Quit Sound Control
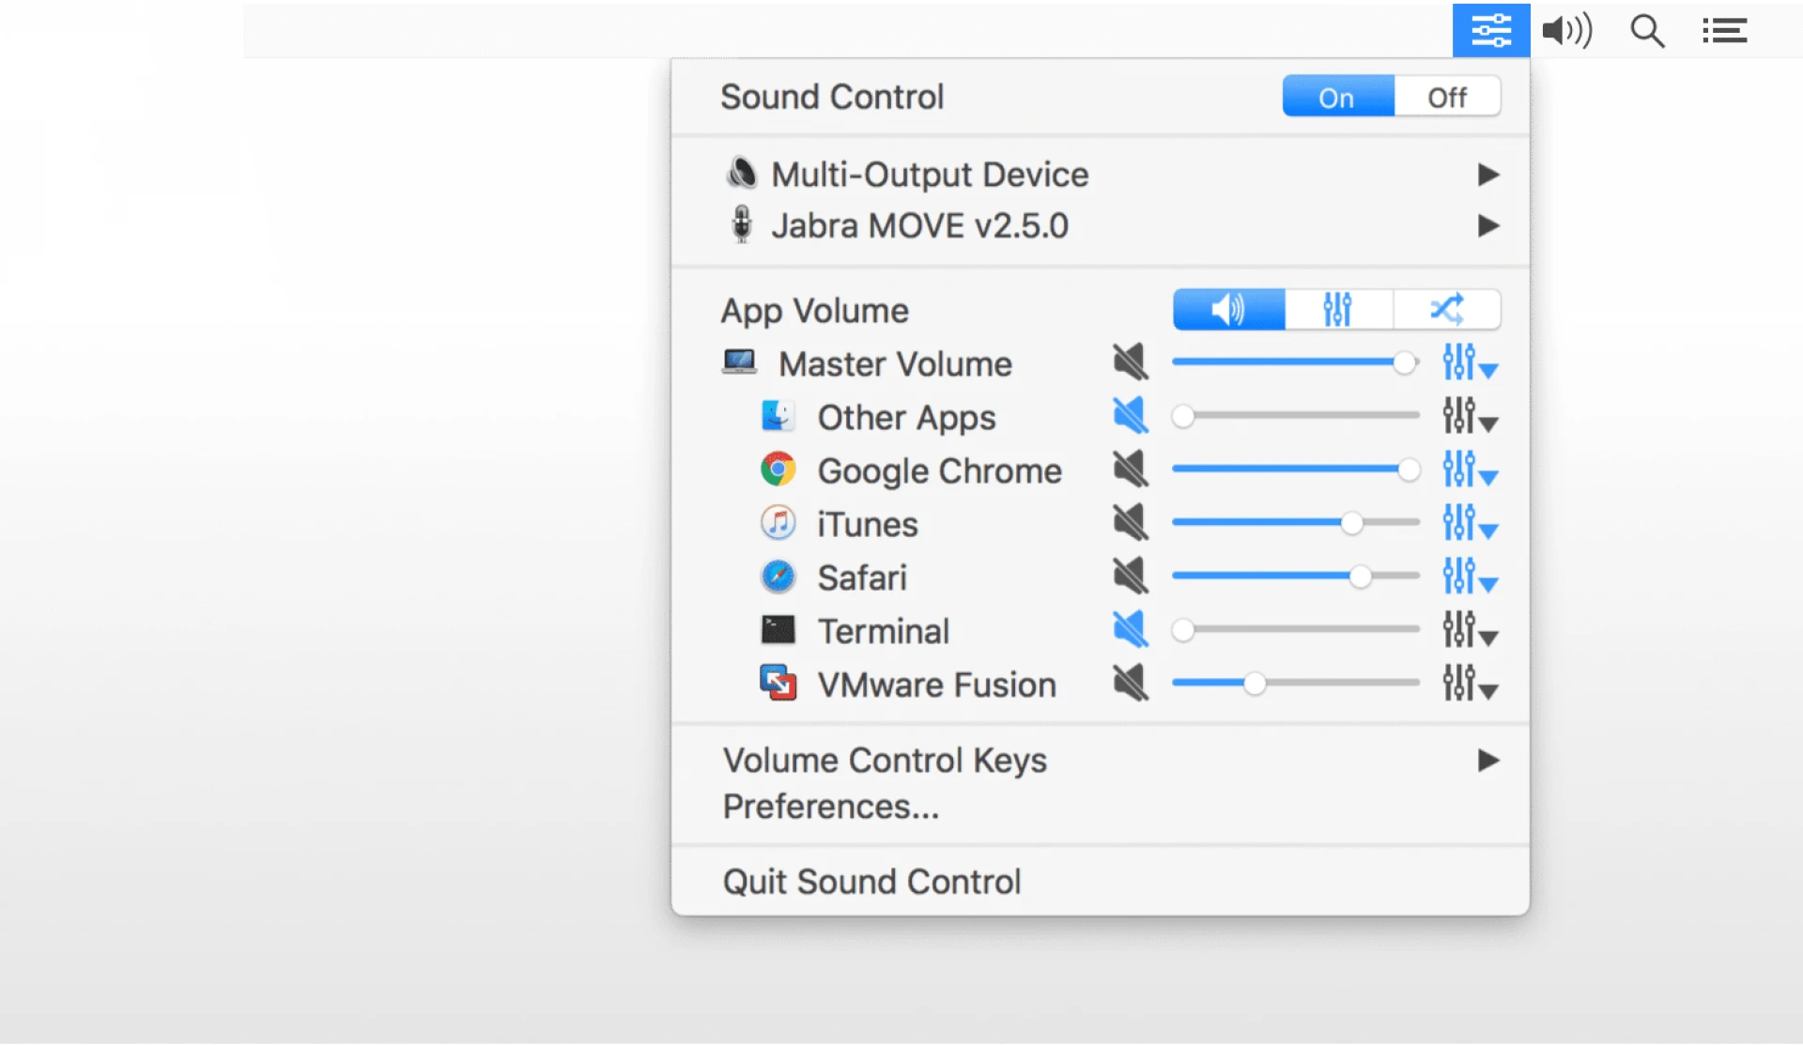The height and width of the screenshot is (1045, 1803). point(871,881)
